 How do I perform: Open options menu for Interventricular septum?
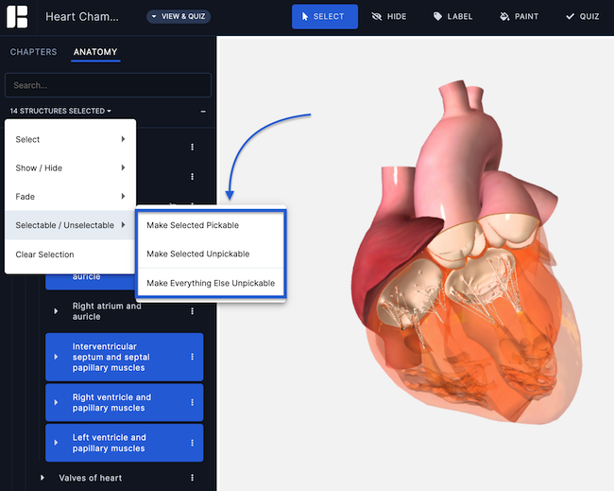tap(193, 357)
